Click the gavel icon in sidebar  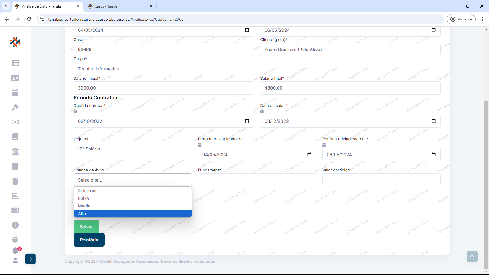15,107
